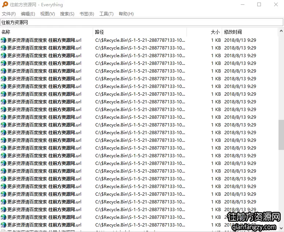Open the 工具(T) menu
This screenshot has width=284, height=232.
106,14
